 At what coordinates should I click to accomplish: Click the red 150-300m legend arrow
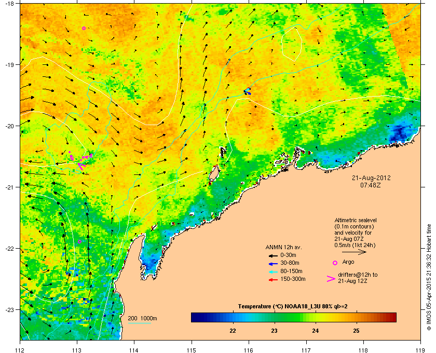coord(273,280)
